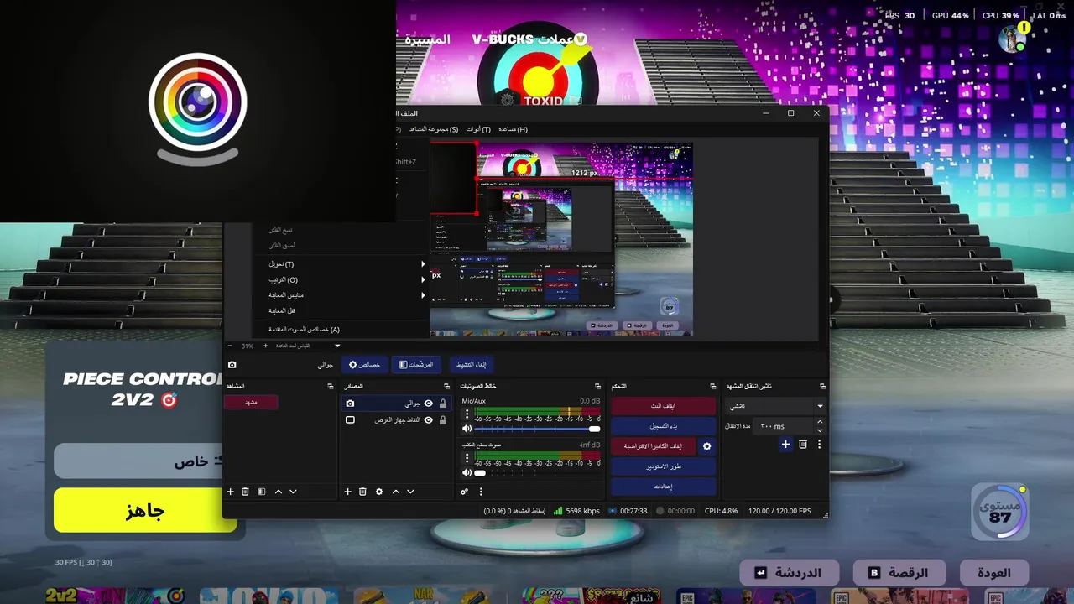Click الرقصة emote button in Fortnite
This screenshot has width=1074, height=604.
click(x=898, y=573)
